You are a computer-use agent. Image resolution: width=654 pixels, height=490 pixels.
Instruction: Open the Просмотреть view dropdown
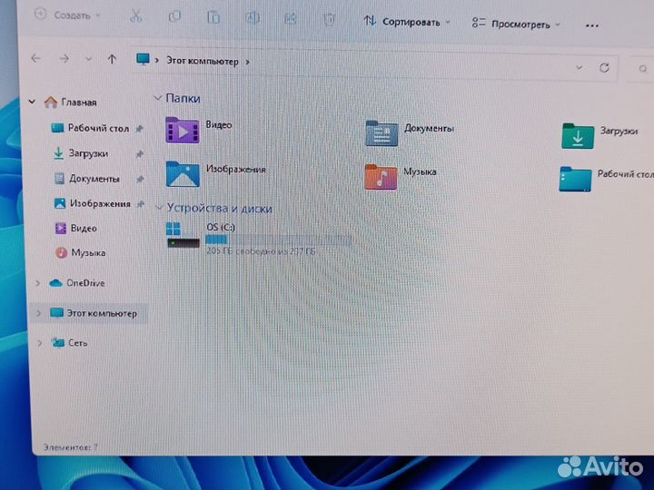click(x=516, y=24)
